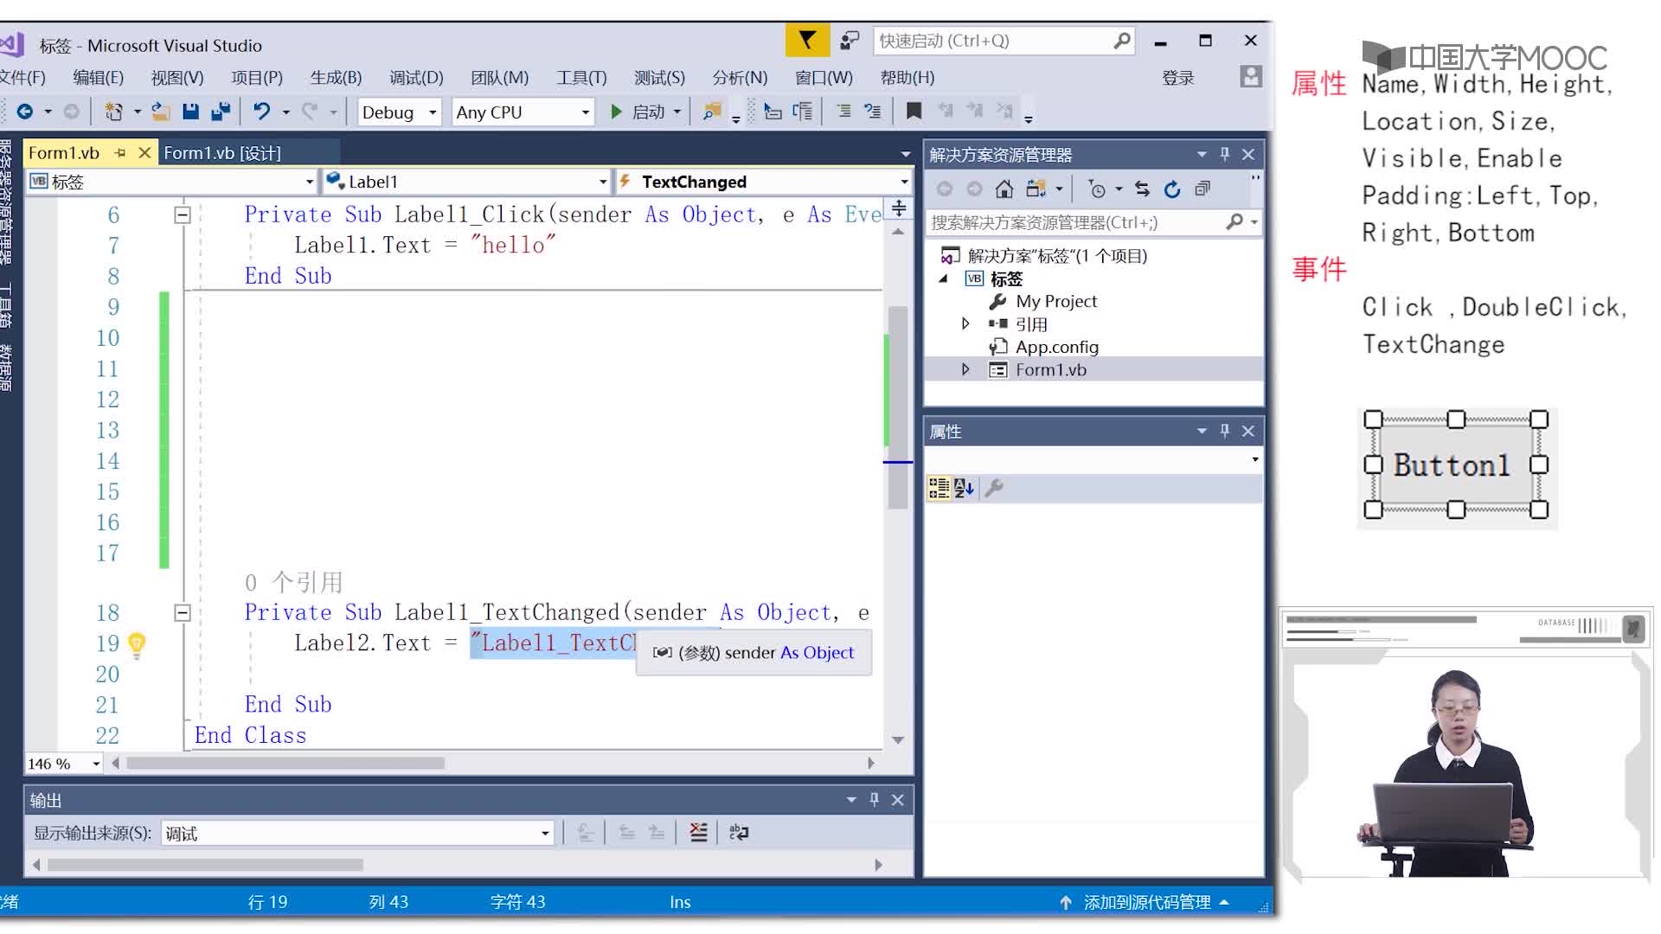
Task: Click the 快速启动 quick launch search box
Action: (x=1004, y=41)
